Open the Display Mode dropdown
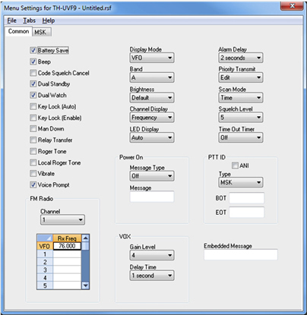This screenshot has height=315, width=307. (x=152, y=58)
